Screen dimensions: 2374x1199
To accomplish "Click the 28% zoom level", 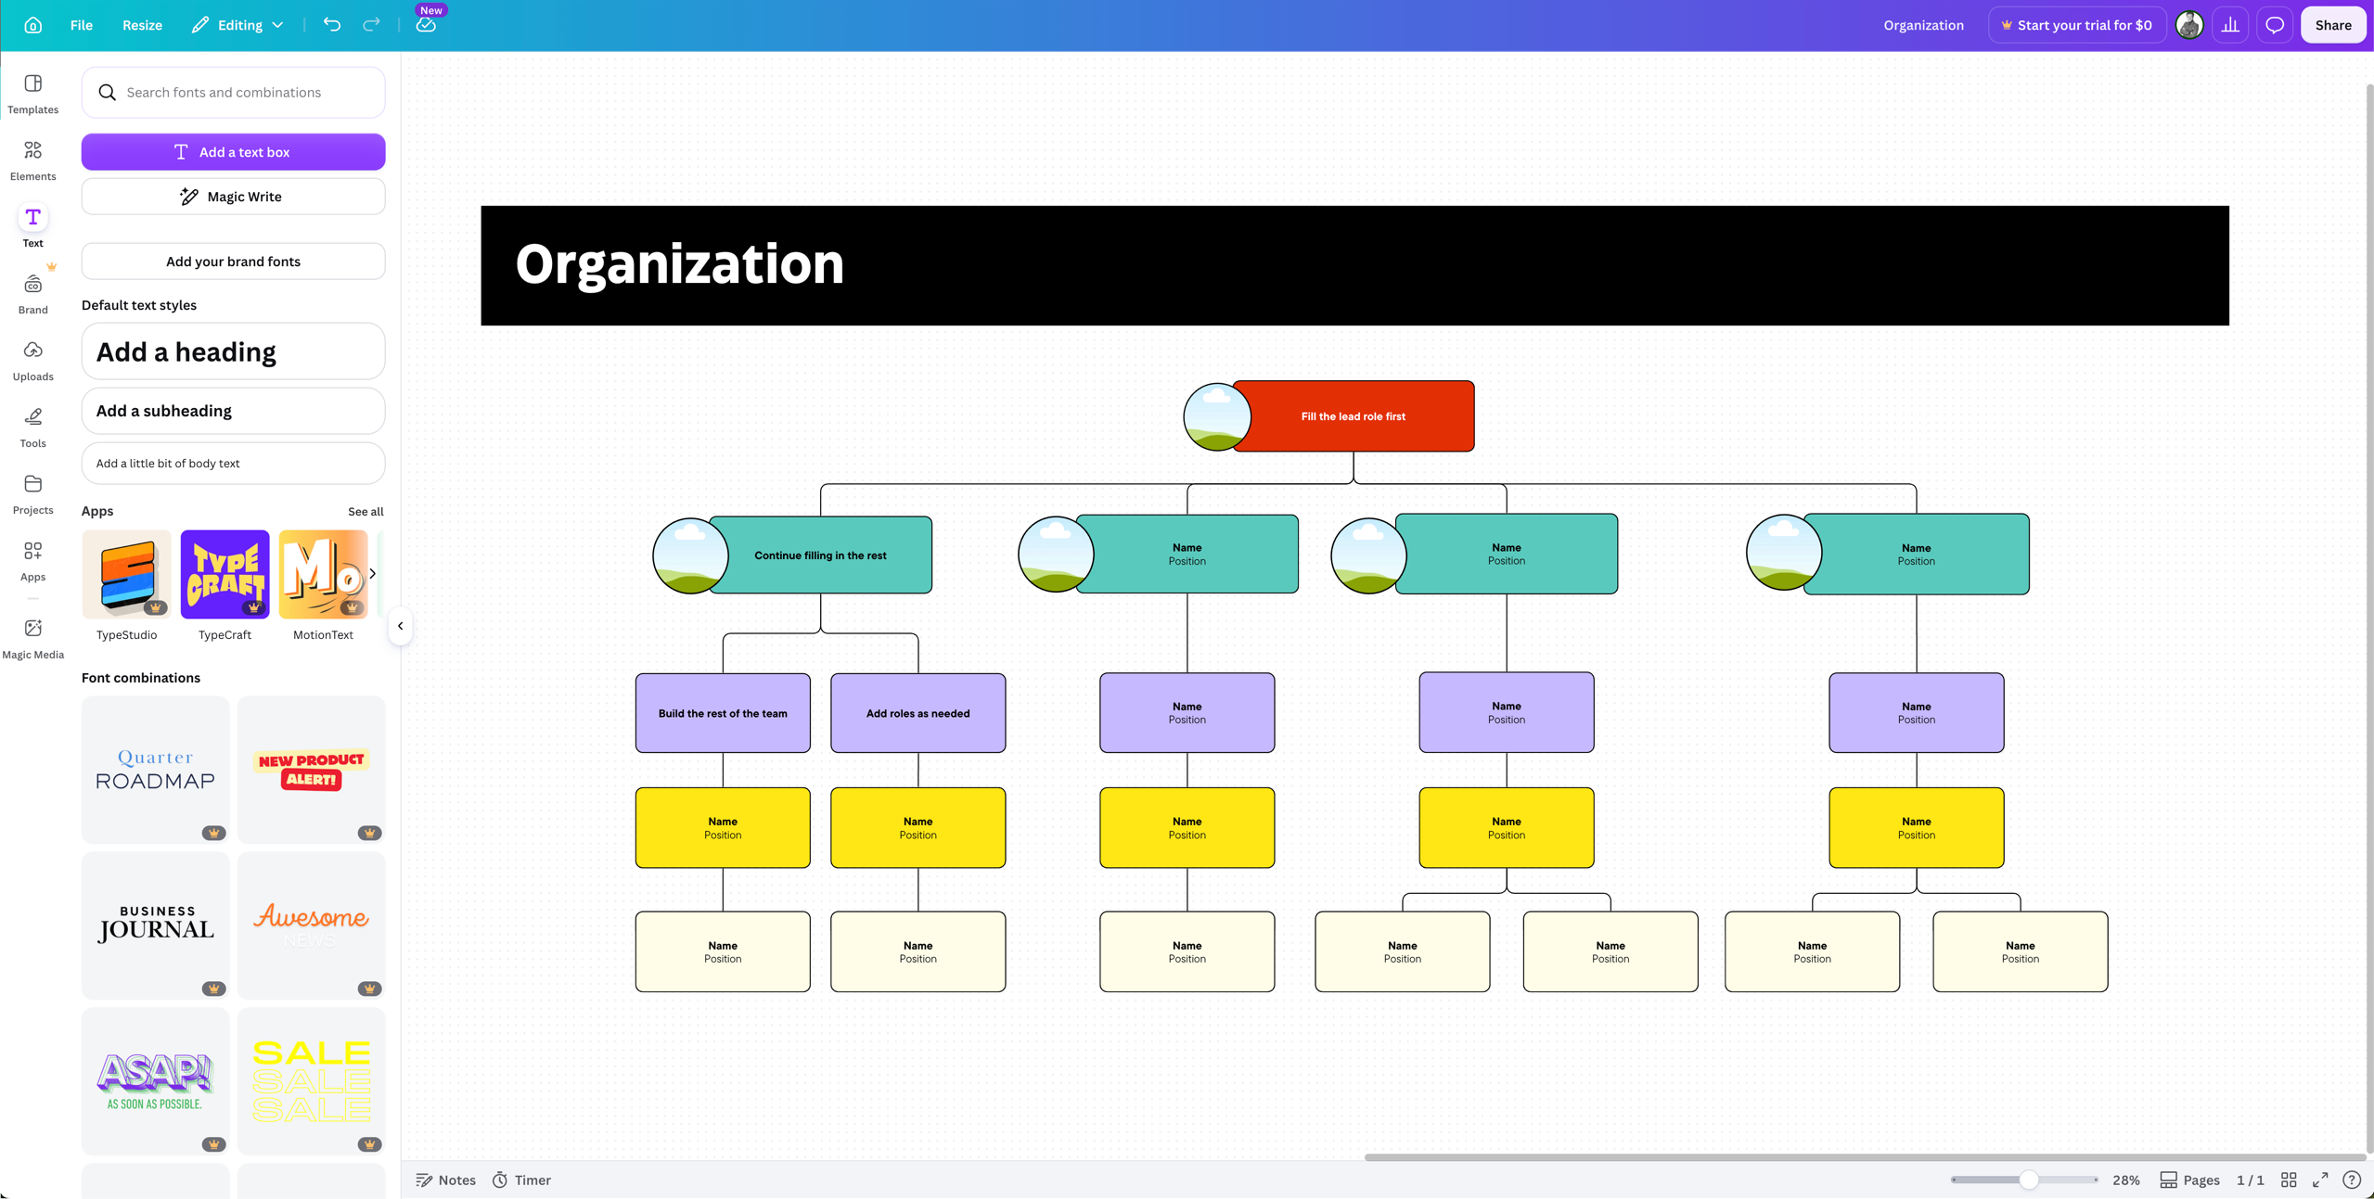I will click(x=2126, y=1180).
